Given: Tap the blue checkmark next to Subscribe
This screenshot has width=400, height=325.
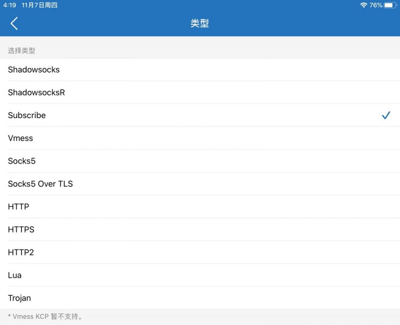Looking at the screenshot, I should 386,115.
